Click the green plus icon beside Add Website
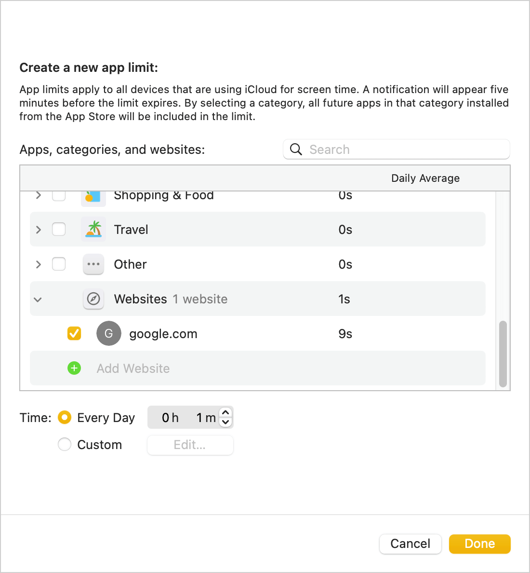 (74, 368)
